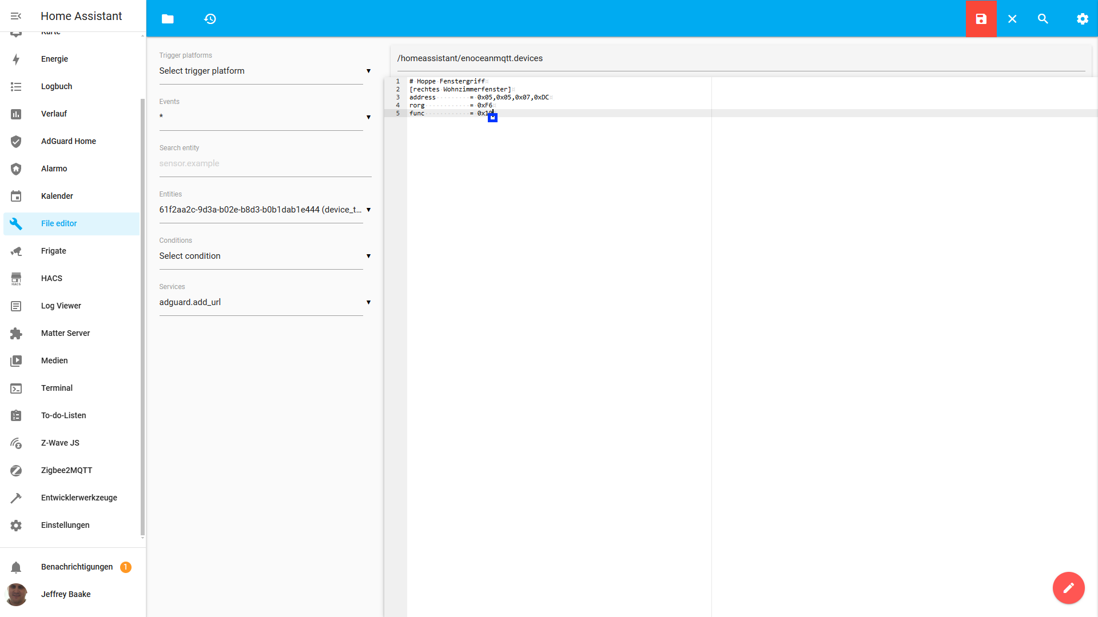
Task: Open AdGuard Home in the sidebar
Action: (x=71, y=141)
